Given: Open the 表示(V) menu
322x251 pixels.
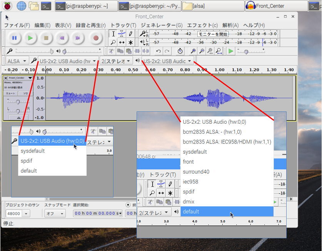Looking at the screenshot, I should click(63, 25).
